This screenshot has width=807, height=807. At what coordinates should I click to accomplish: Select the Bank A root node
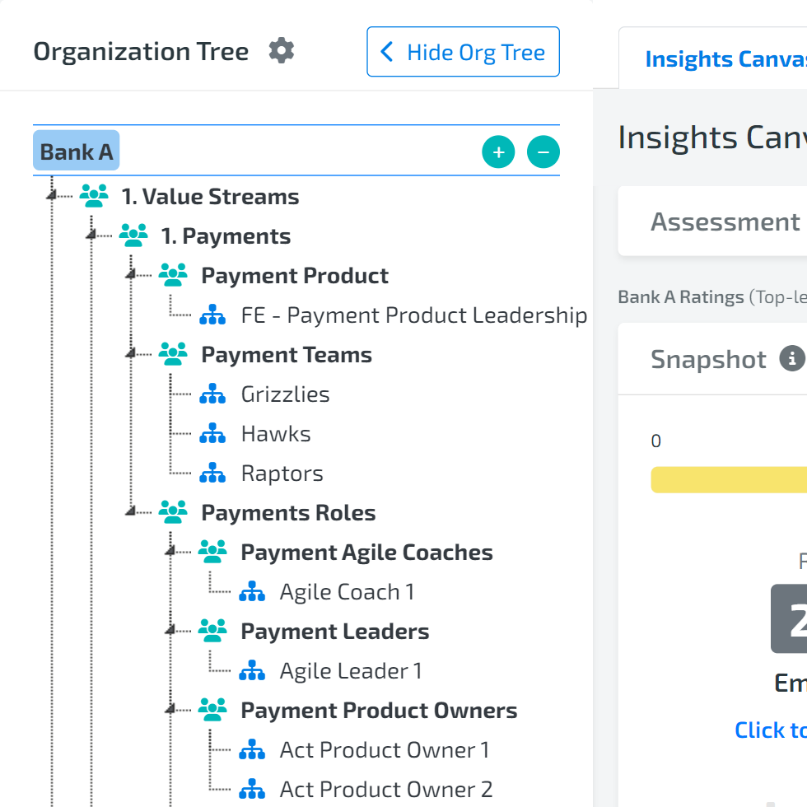[x=76, y=152]
